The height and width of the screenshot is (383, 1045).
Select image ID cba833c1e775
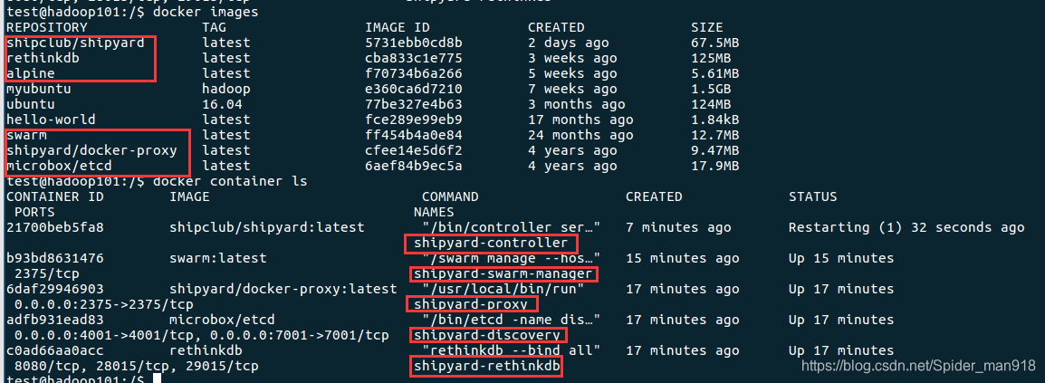(414, 58)
